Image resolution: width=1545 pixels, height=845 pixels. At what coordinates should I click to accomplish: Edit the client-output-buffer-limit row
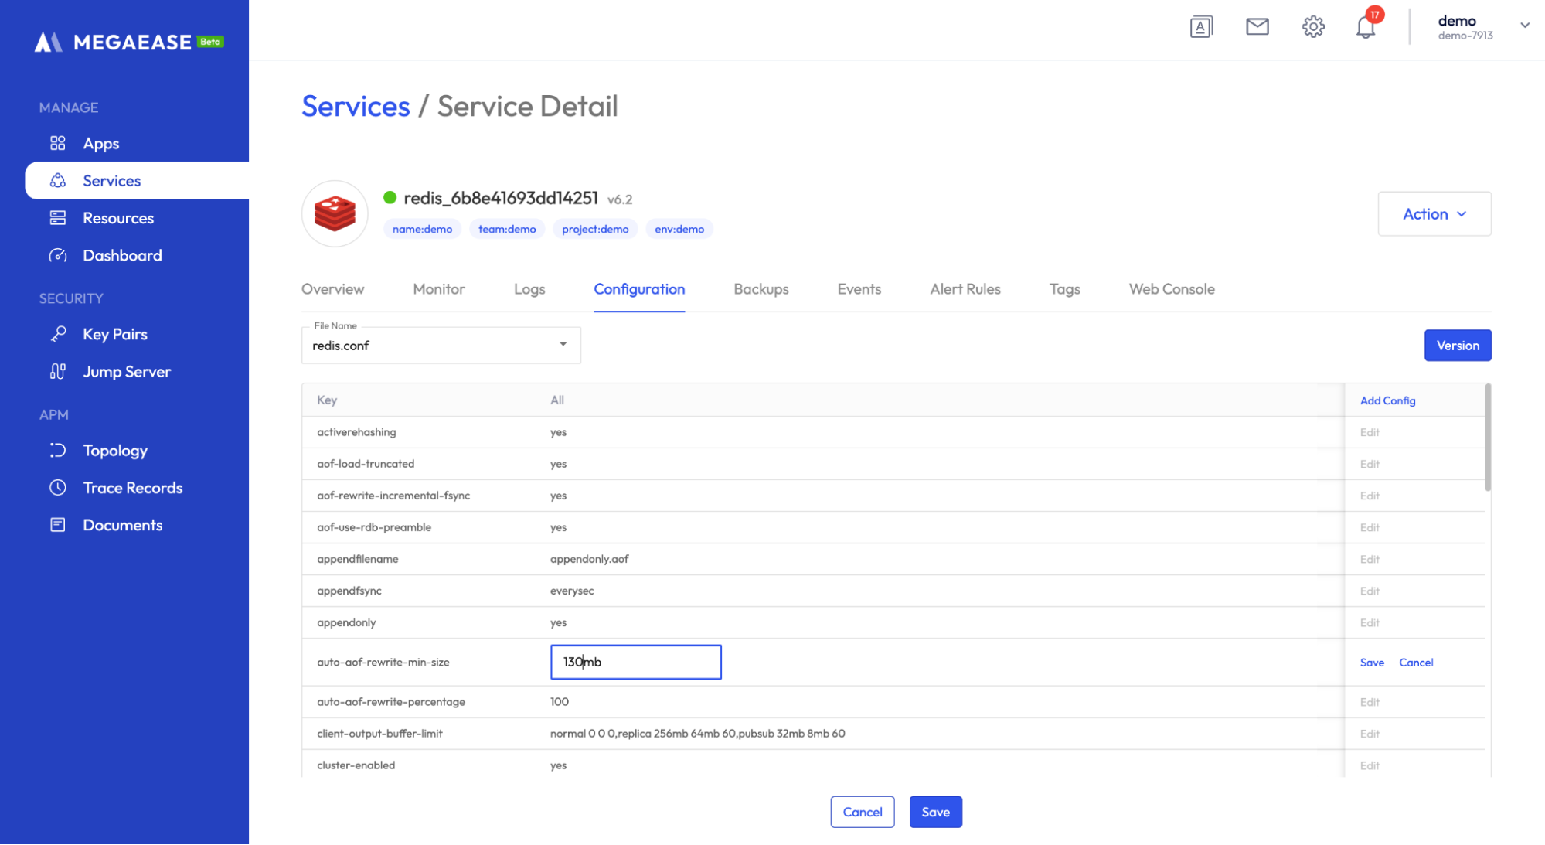tap(1370, 734)
